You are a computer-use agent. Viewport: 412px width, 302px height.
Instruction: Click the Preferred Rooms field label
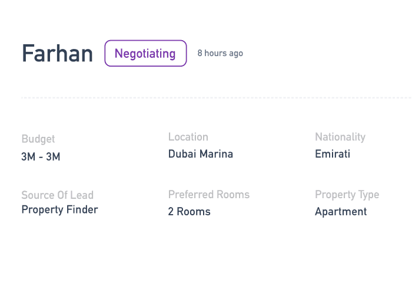pos(209,195)
